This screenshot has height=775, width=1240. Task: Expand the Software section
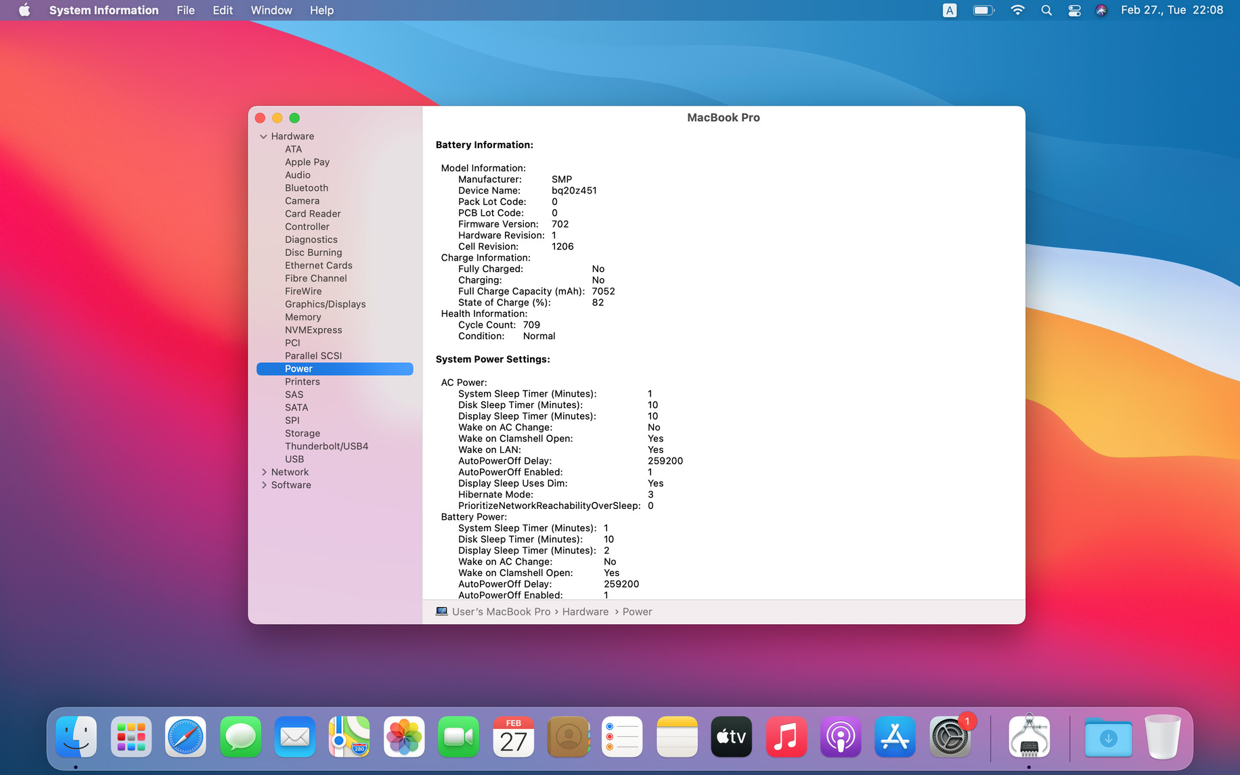pyautogui.click(x=263, y=485)
